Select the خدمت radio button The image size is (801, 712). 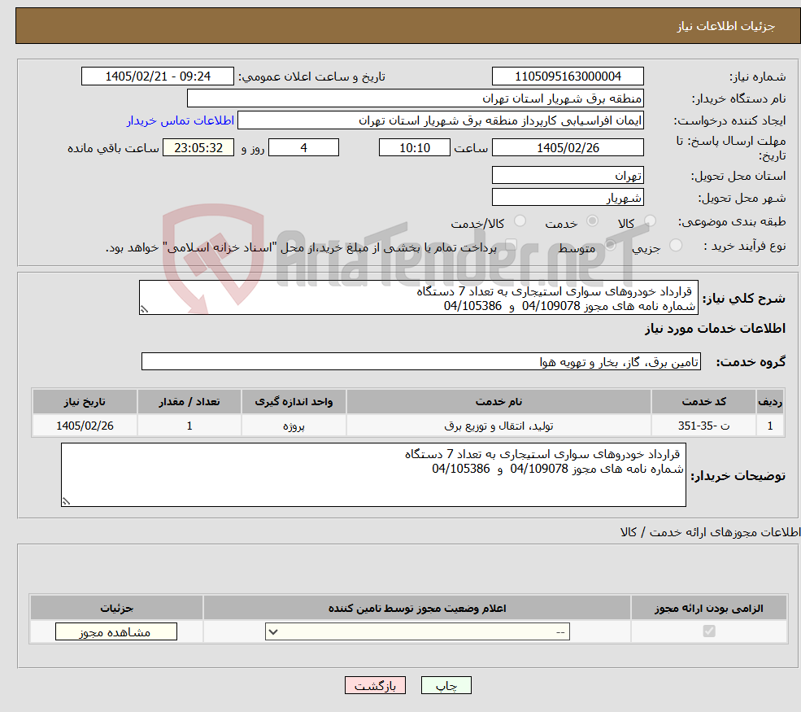click(x=592, y=221)
